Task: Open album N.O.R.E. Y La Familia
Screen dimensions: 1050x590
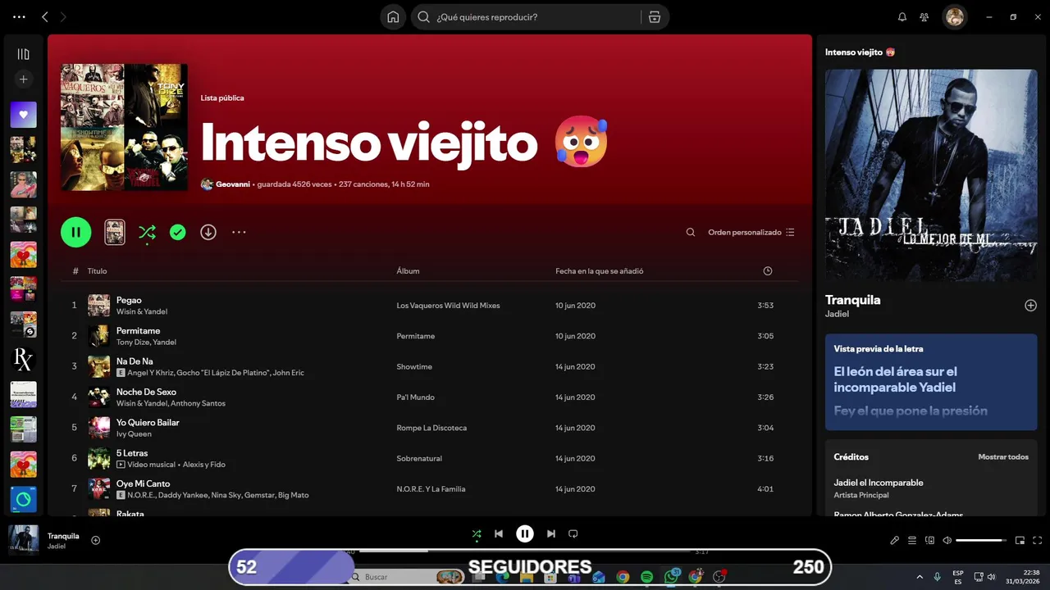Action: (x=431, y=489)
